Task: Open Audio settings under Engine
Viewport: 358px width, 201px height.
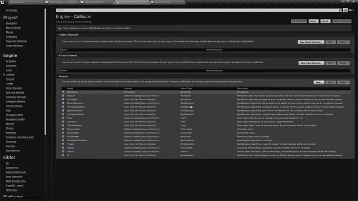Action: point(9,70)
